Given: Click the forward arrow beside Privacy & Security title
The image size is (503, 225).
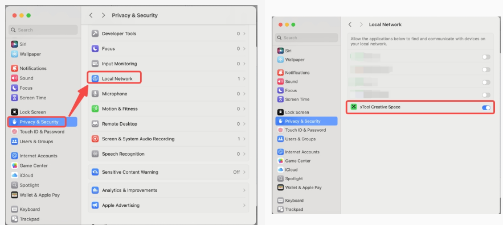Looking at the screenshot, I should (103, 15).
